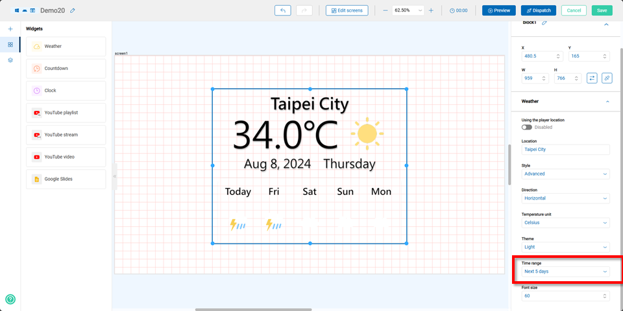
Task: Zoom out with the minus icon
Action: (x=385, y=10)
